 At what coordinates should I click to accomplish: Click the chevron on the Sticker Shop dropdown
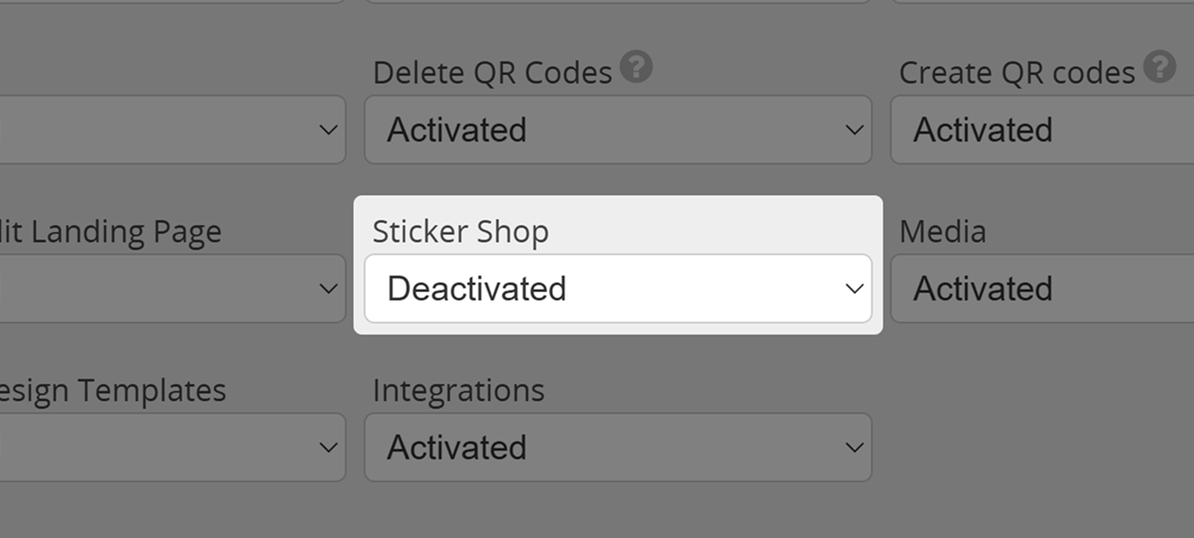[x=854, y=288]
